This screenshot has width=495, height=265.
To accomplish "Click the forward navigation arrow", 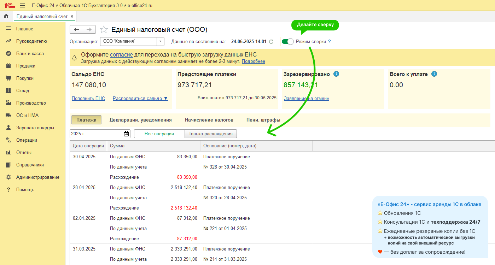I will coord(89,30).
